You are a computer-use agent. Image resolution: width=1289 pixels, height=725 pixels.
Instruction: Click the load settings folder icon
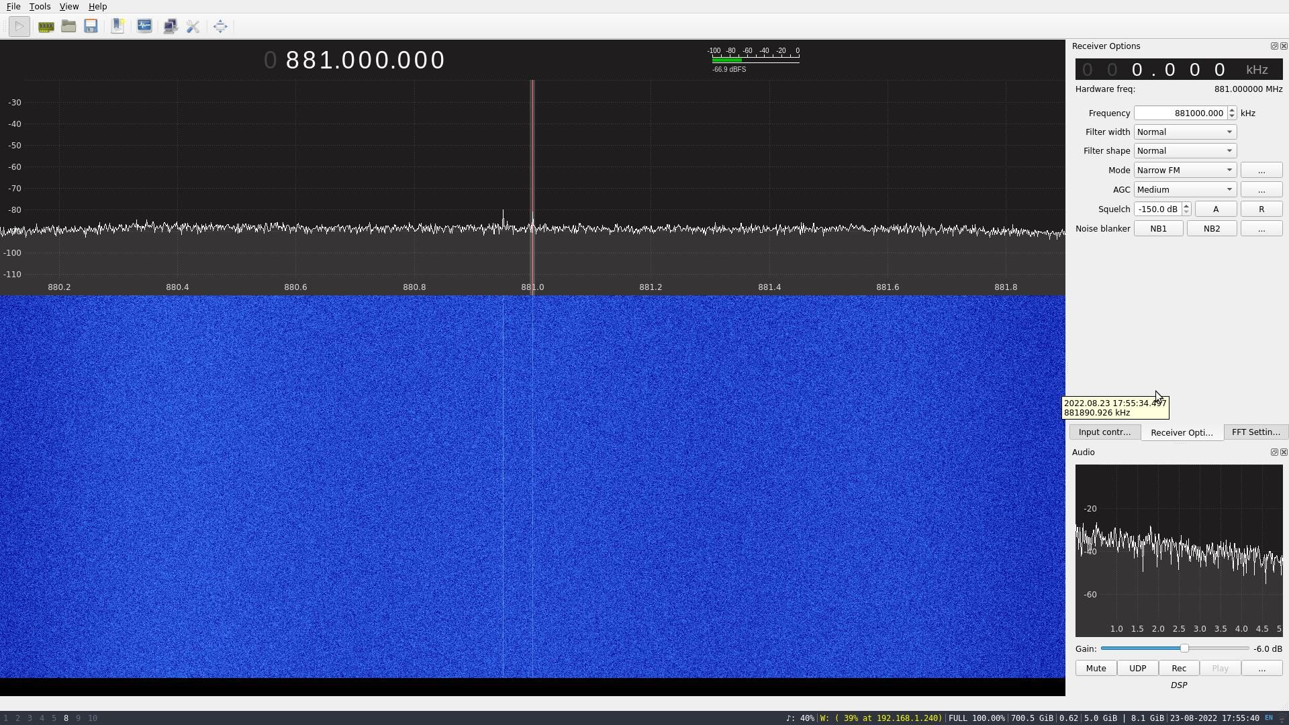click(68, 27)
